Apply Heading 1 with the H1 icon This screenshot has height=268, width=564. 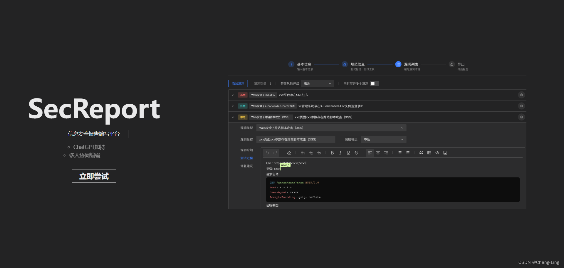(x=303, y=153)
